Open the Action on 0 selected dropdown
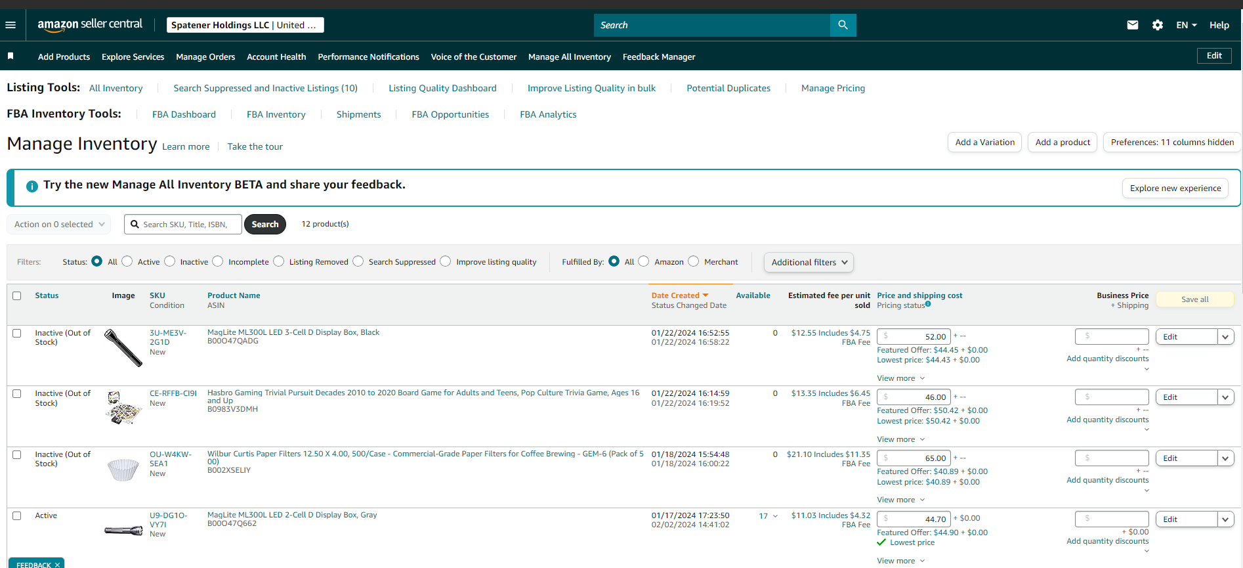The width and height of the screenshot is (1243, 568). [59, 224]
